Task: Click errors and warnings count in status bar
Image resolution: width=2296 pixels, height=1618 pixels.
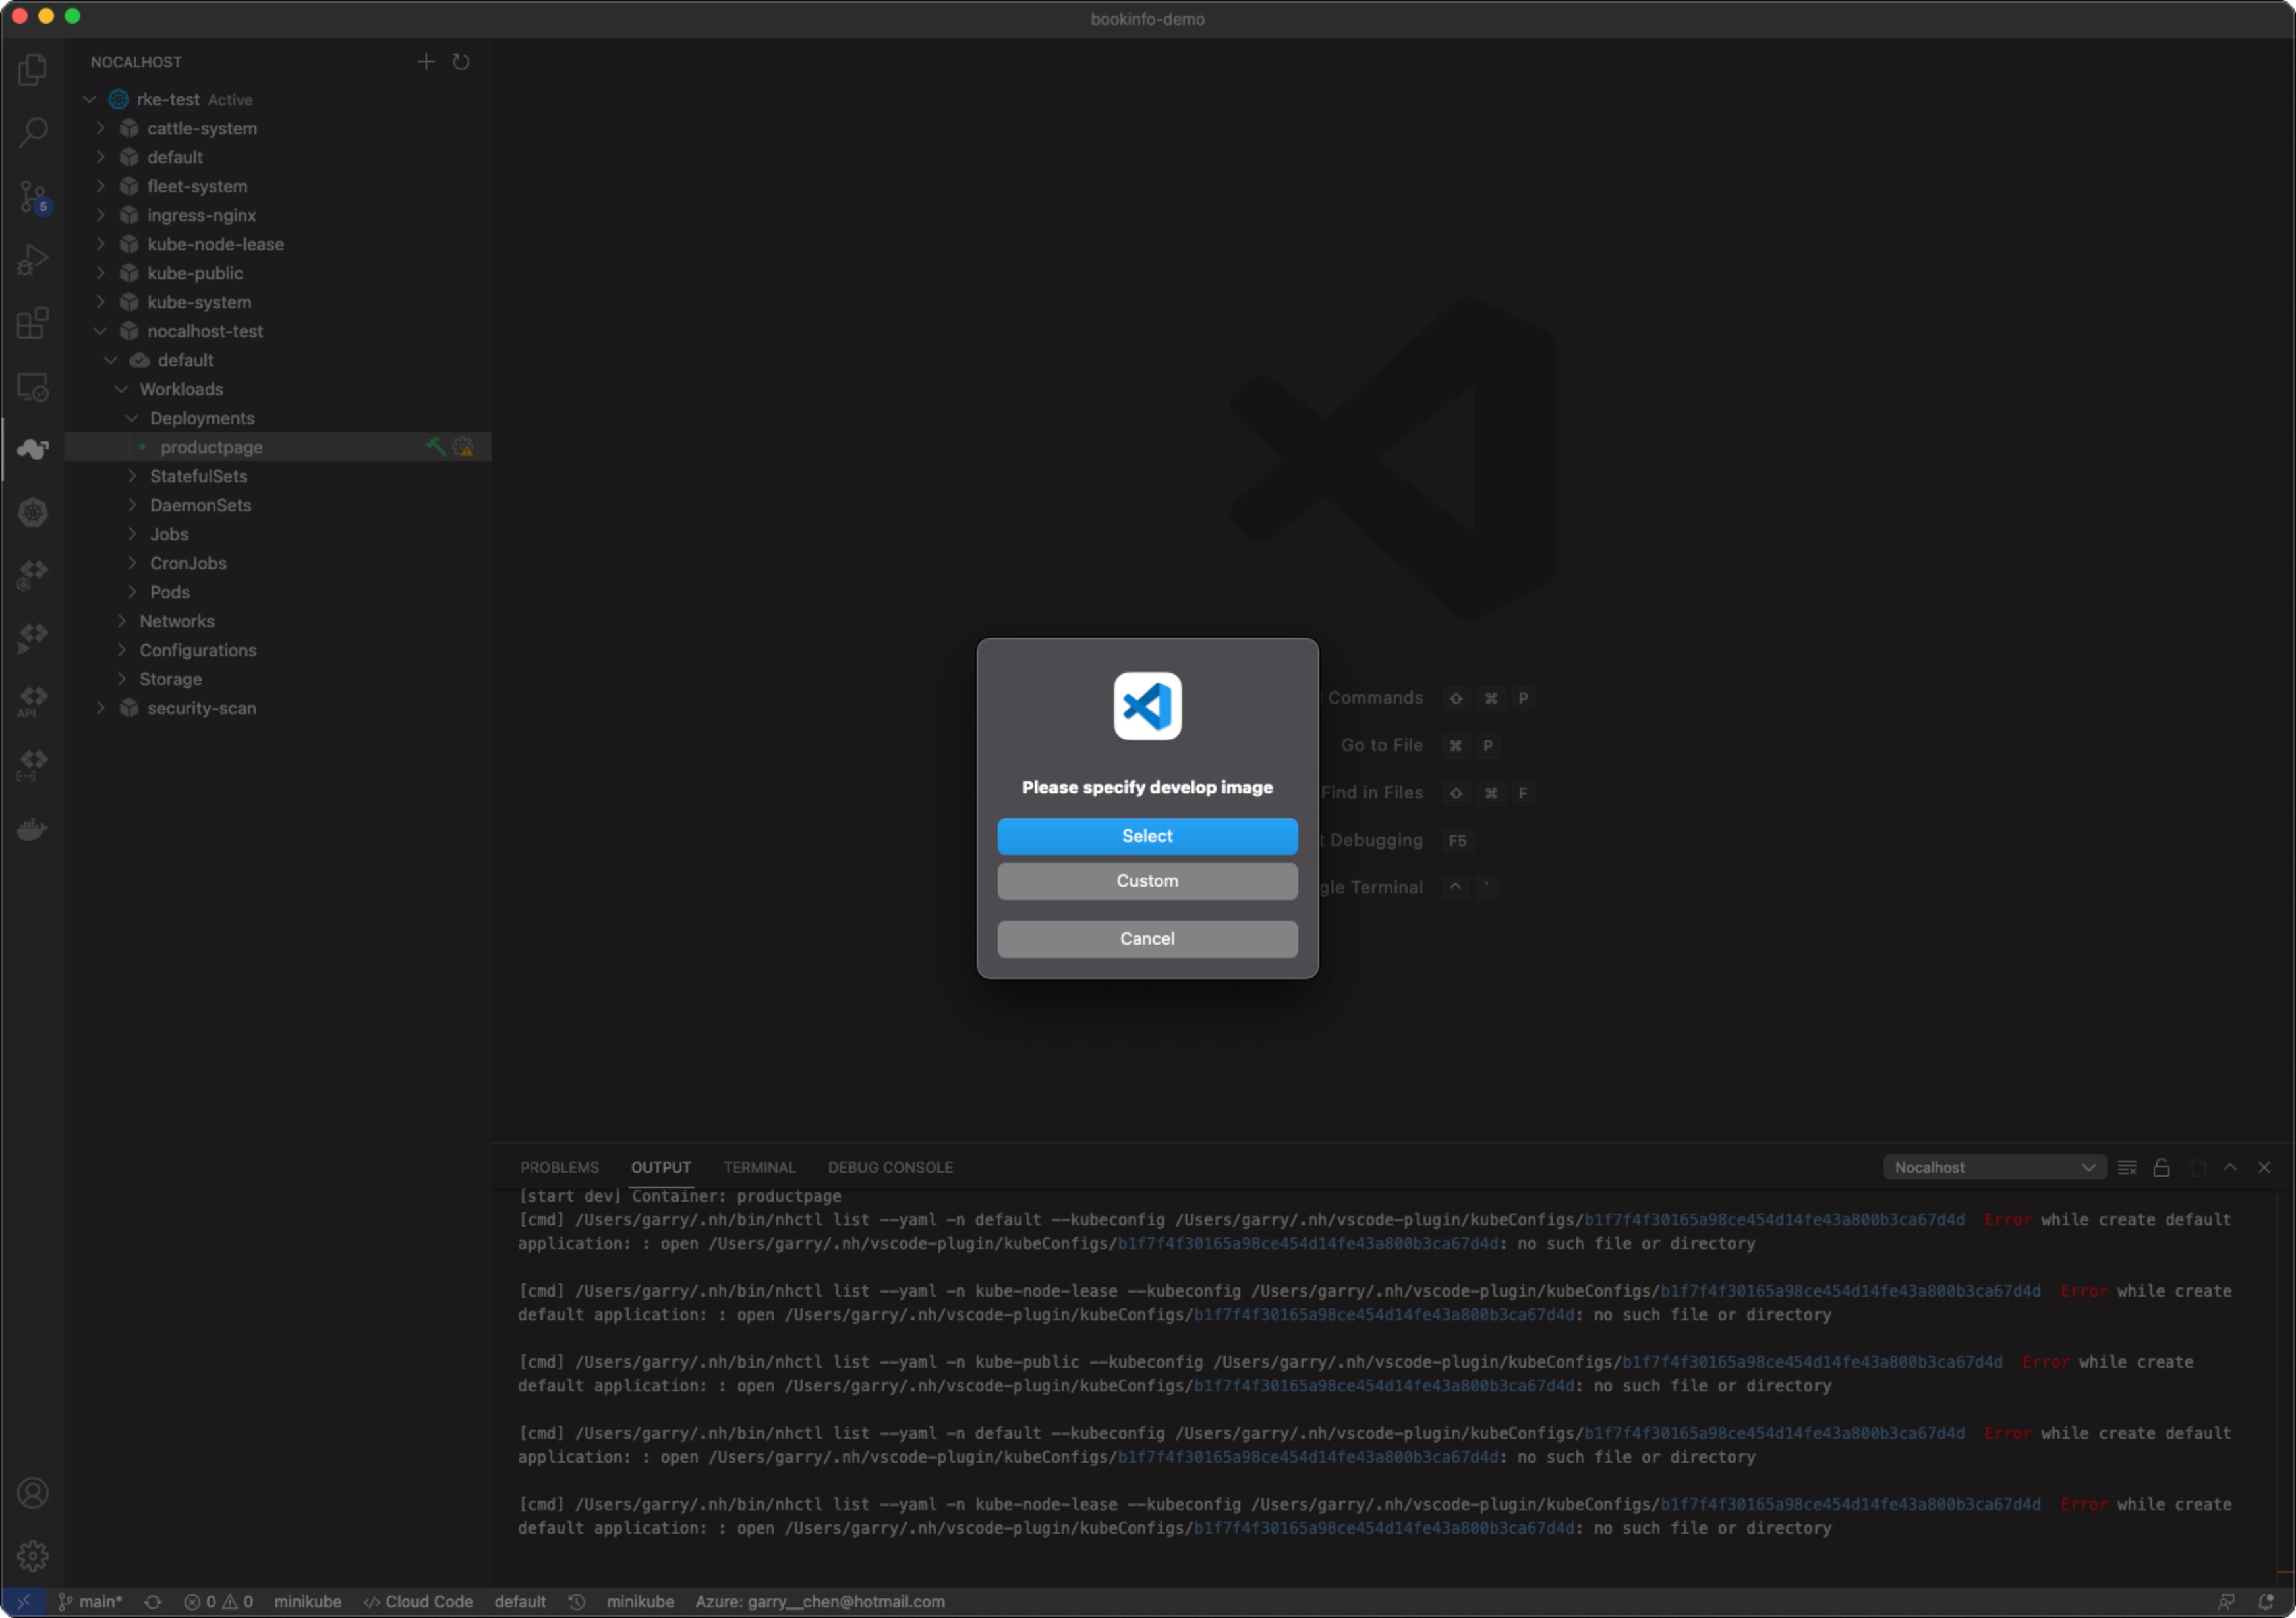Action: coord(218,1602)
